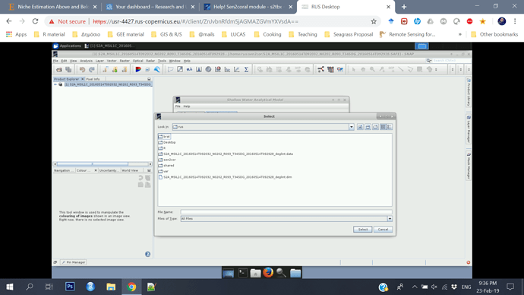
Task: Switch to Help! Sen2coral module browser tab
Action: click(248, 7)
